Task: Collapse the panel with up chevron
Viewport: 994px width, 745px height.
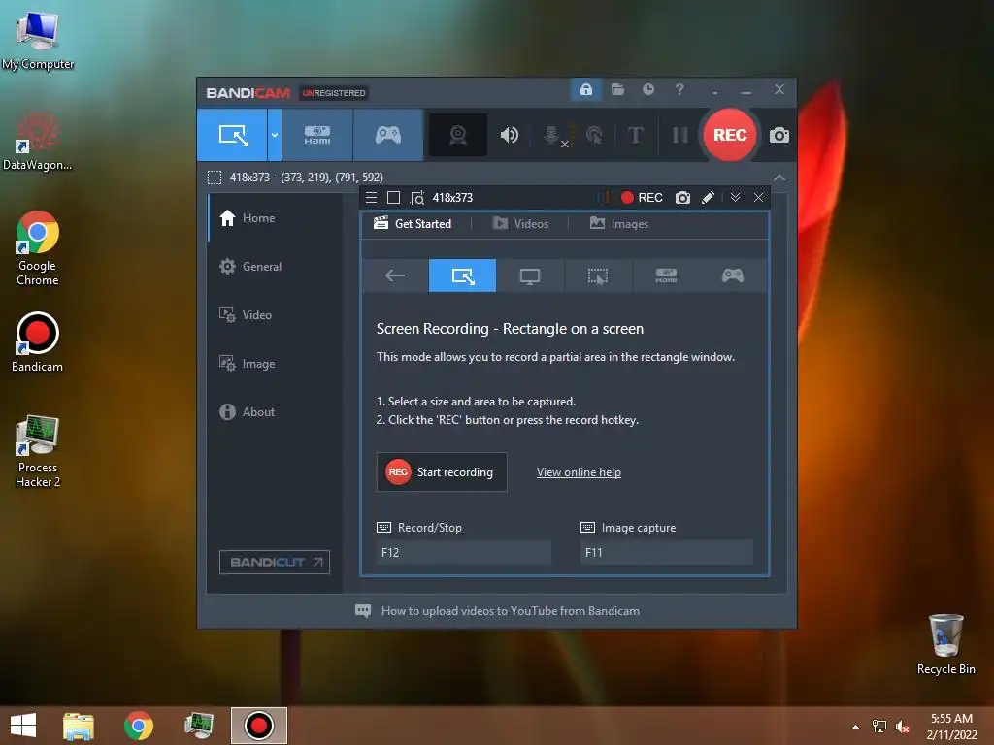Action: tap(779, 178)
